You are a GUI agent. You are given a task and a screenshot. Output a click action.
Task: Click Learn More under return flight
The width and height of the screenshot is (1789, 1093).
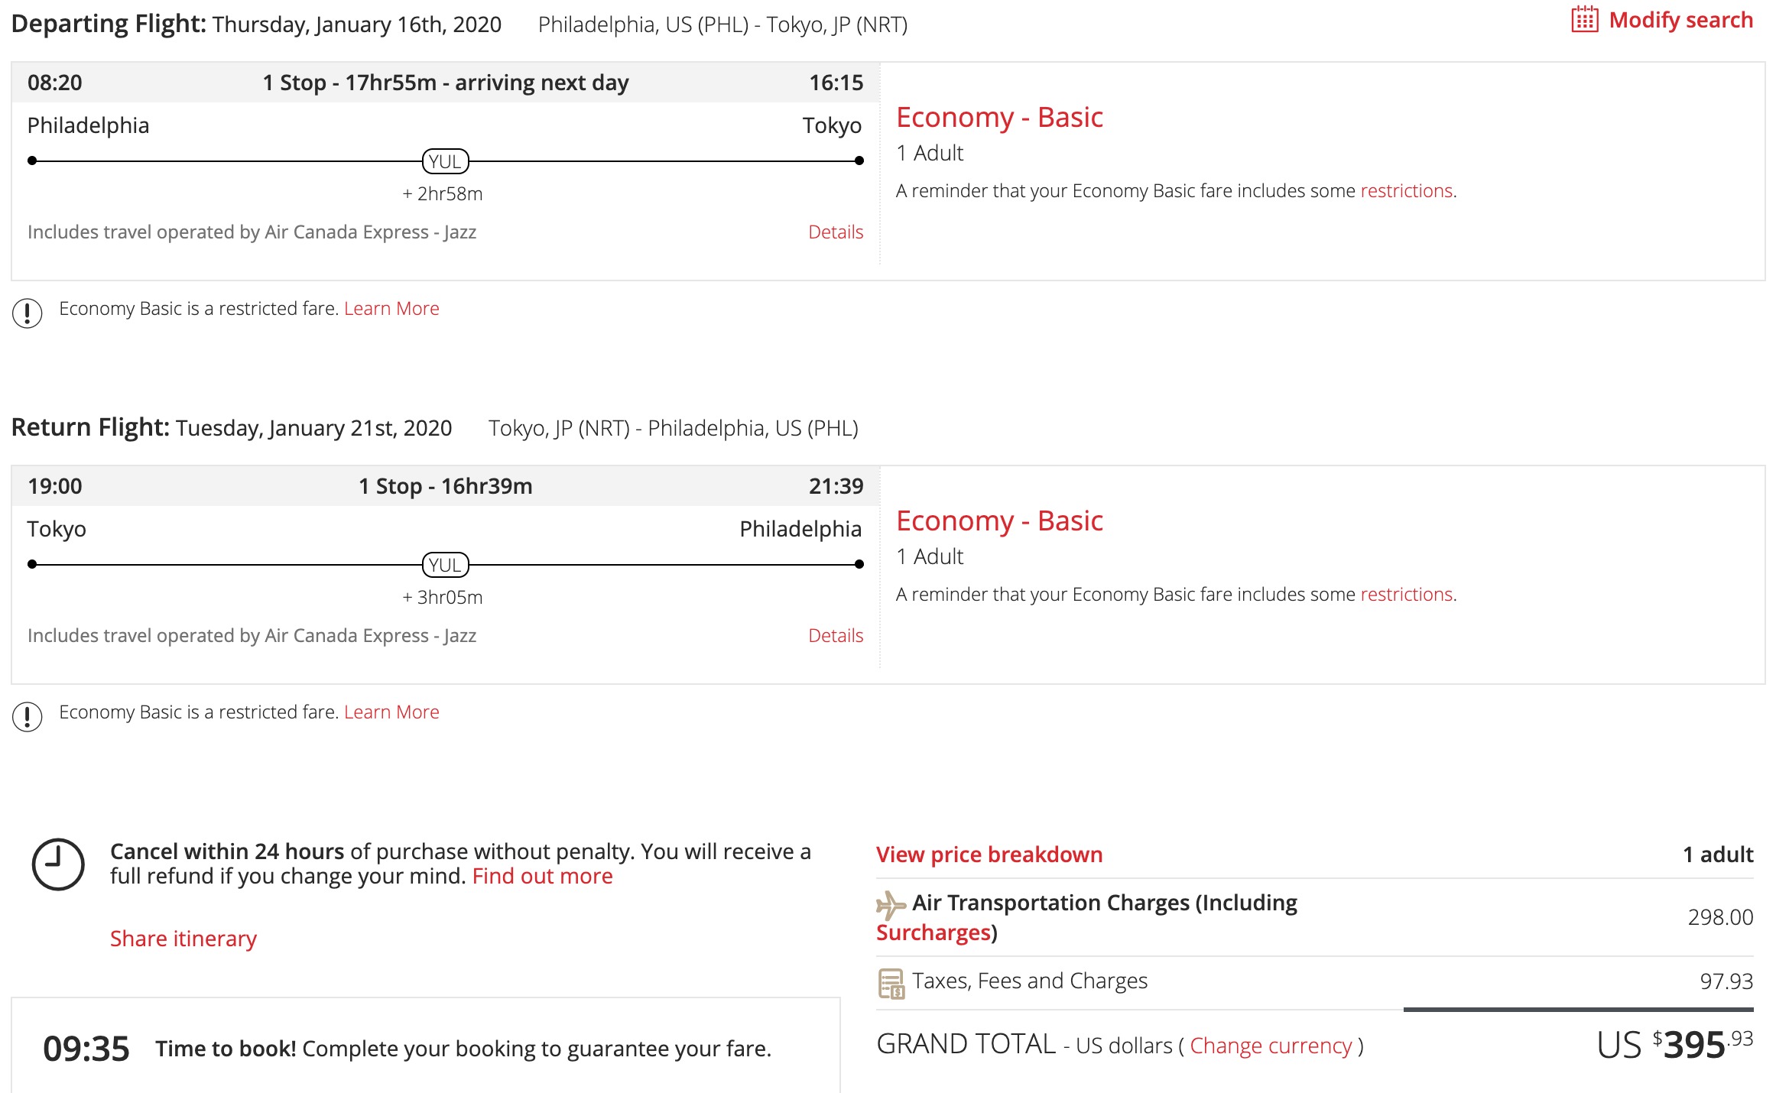[x=391, y=712]
